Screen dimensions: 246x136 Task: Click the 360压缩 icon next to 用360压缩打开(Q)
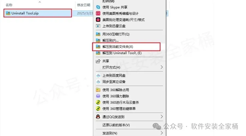98,34
